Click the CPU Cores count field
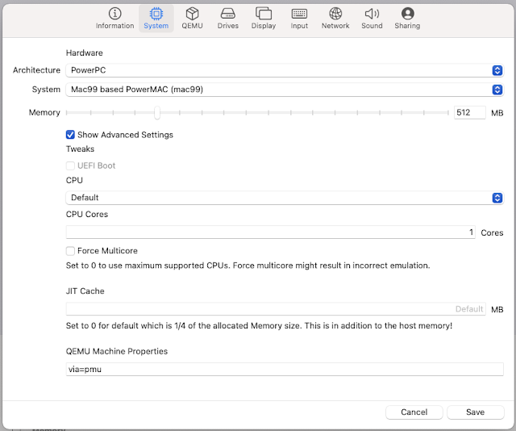 click(x=271, y=232)
